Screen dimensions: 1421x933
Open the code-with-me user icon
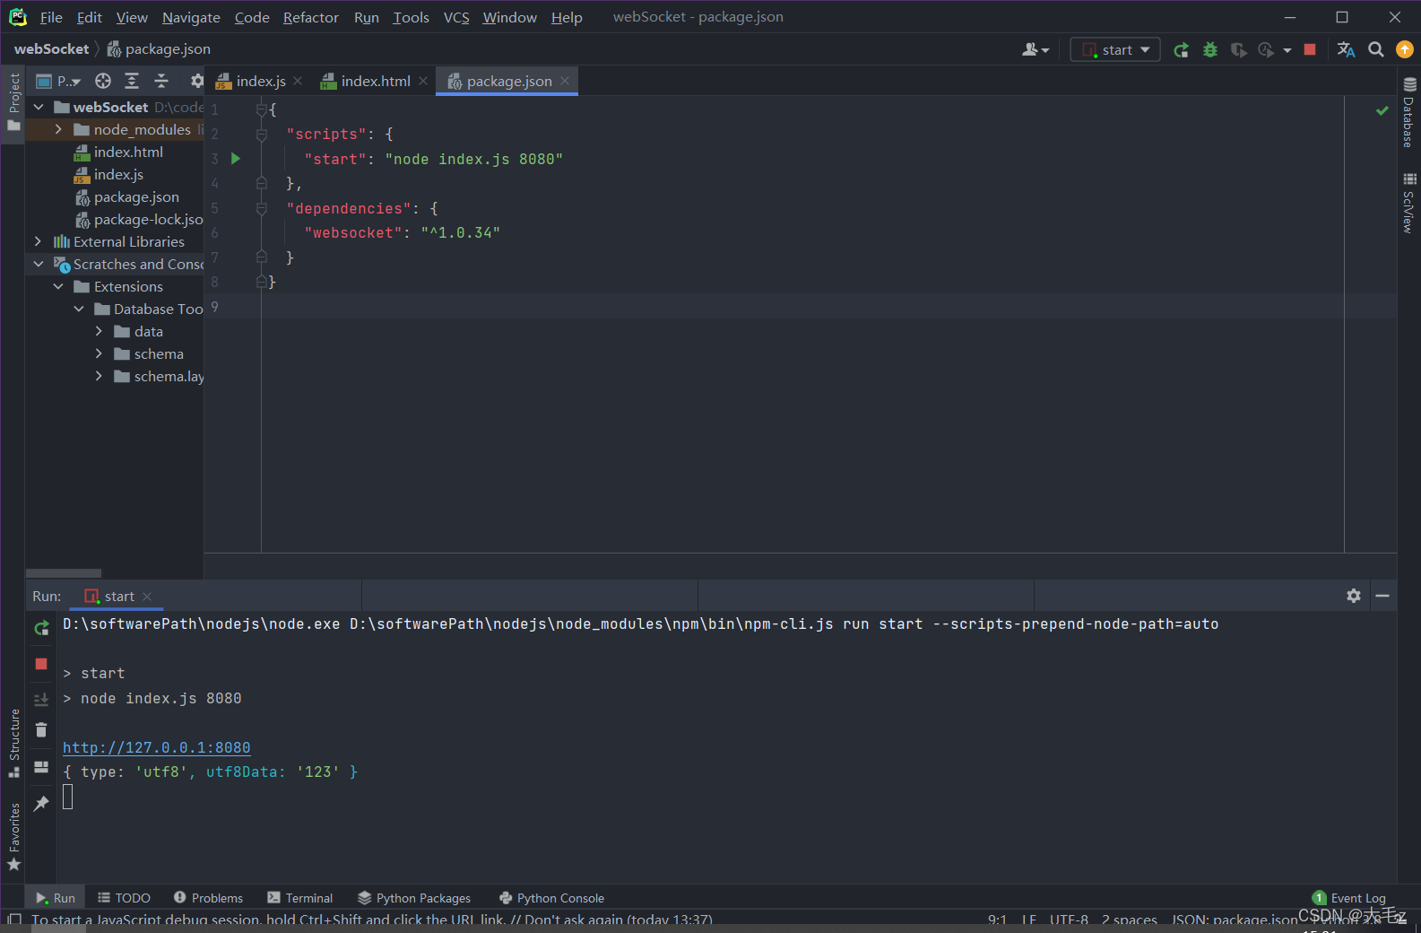1035,50
